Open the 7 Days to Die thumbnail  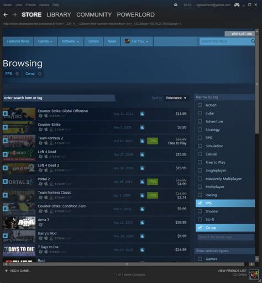tap(19, 250)
